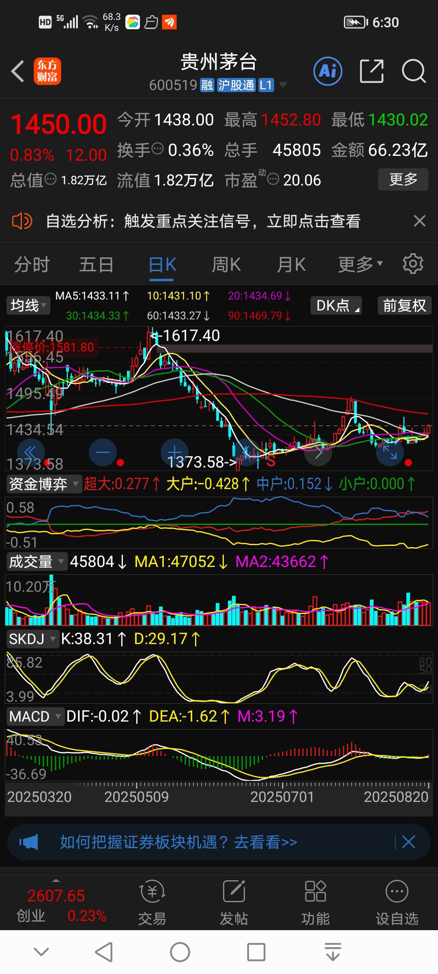Switch to 周K chart tab

pos(226,265)
